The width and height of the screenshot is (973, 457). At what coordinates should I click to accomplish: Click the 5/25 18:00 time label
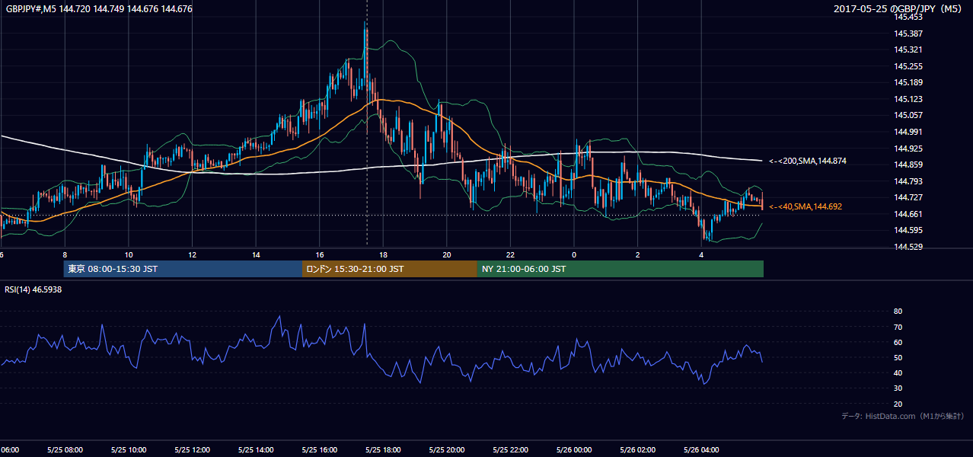(x=383, y=449)
